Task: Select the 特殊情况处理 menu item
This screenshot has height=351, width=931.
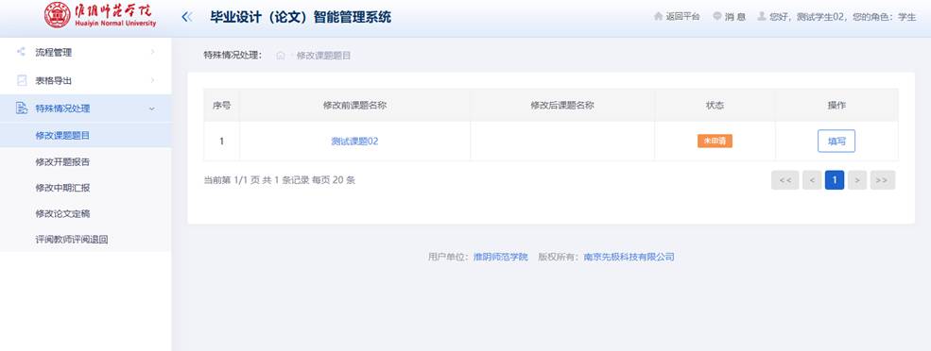Action: tap(85, 109)
